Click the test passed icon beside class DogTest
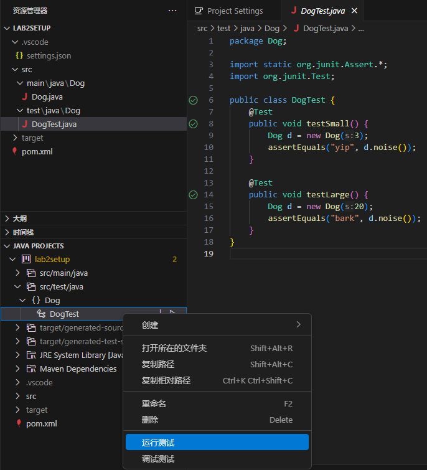Viewport: 427px width, 470px height. coord(193,100)
